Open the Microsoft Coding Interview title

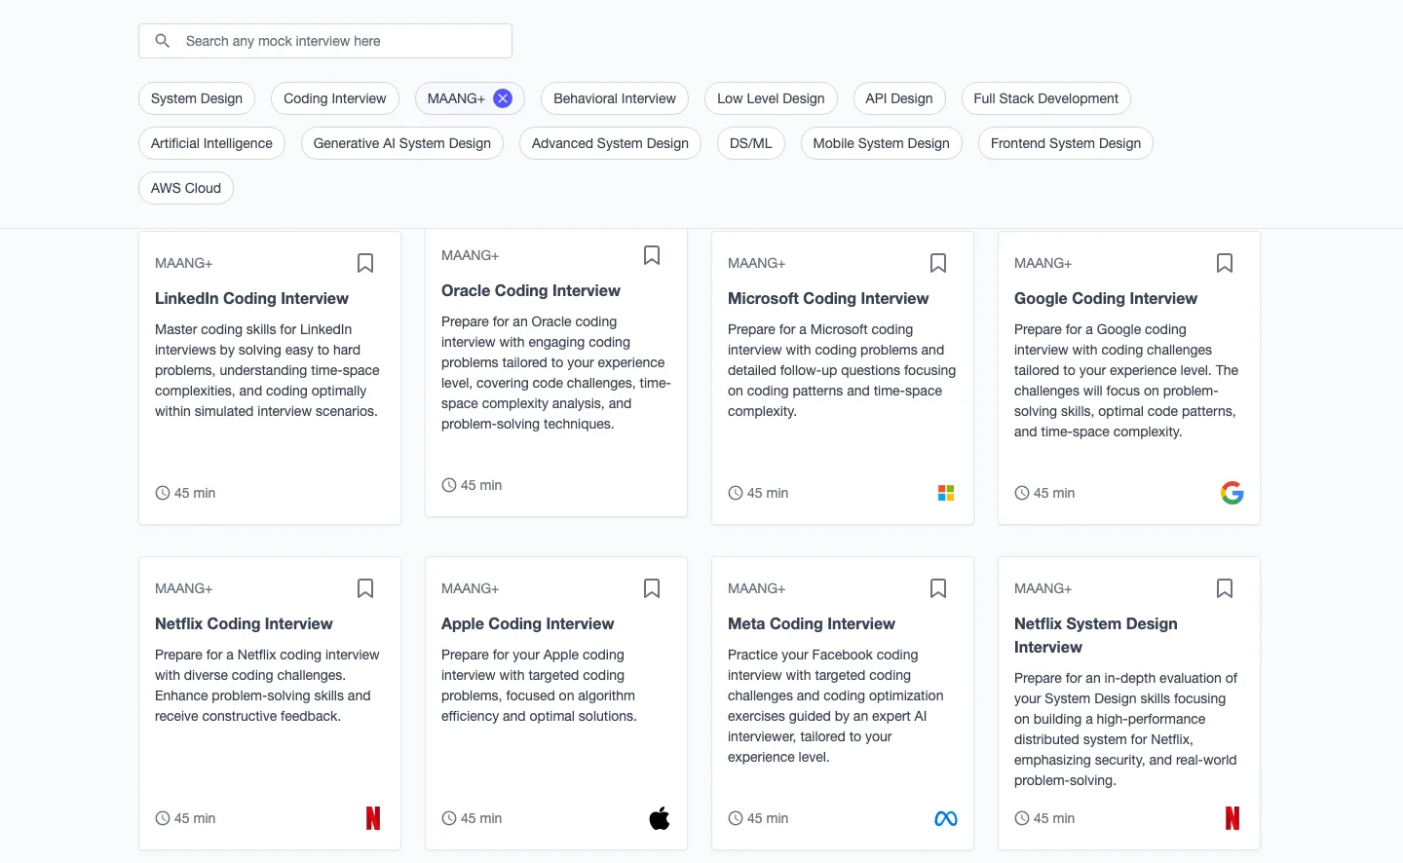pyautogui.click(x=828, y=298)
